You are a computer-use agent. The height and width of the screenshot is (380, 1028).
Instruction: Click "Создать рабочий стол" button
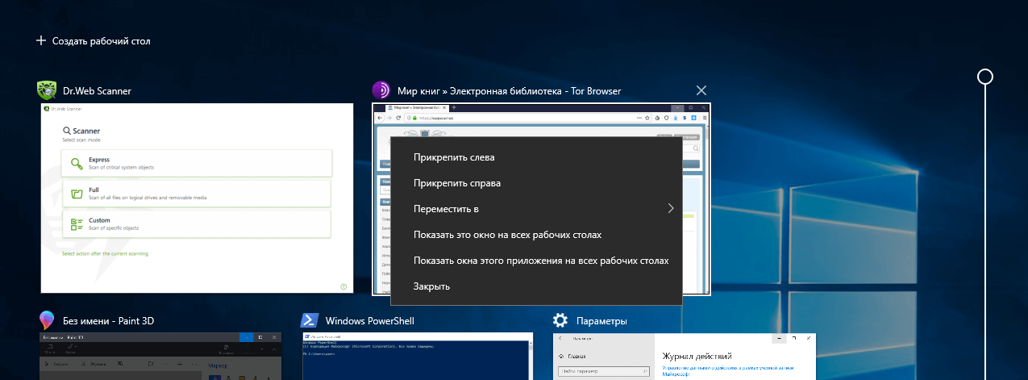coord(93,40)
